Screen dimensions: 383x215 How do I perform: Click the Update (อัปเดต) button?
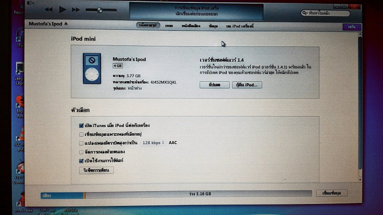pyautogui.click(x=214, y=85)
